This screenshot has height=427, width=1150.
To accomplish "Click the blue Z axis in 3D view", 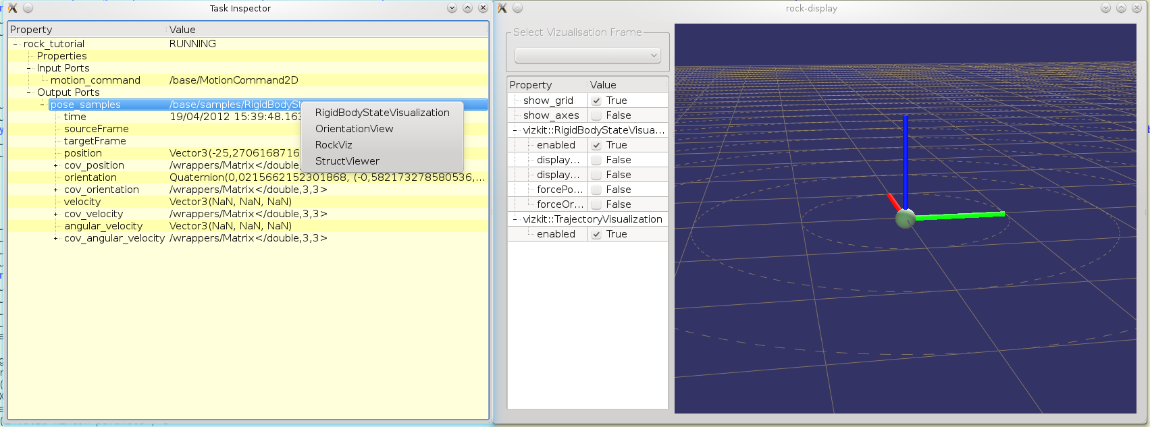I will pos(906,162).
